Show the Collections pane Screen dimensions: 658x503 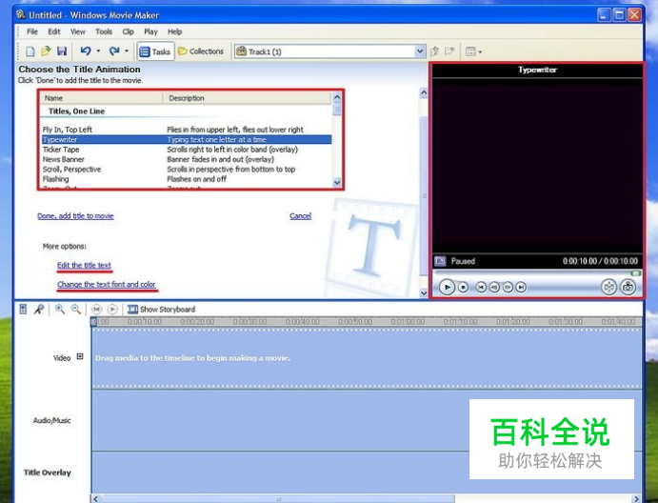pos(201,51)
